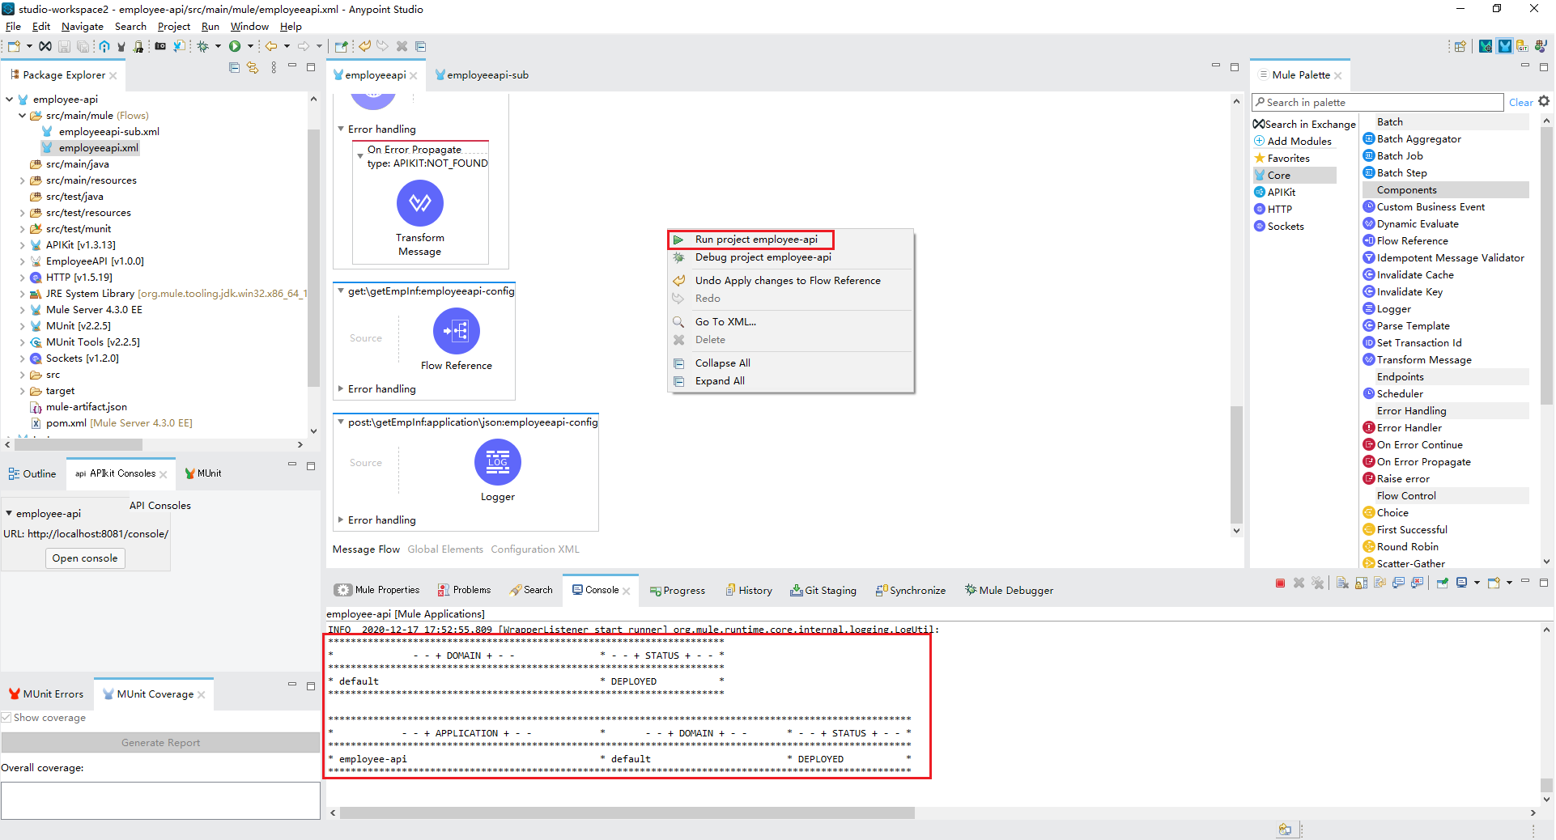Expand the src/main/resources tree node
Viewport: 1556px width, 840px height.
[x=22, y=180]
